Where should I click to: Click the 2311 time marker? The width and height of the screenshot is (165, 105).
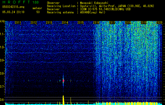click(x=18, y=23)
